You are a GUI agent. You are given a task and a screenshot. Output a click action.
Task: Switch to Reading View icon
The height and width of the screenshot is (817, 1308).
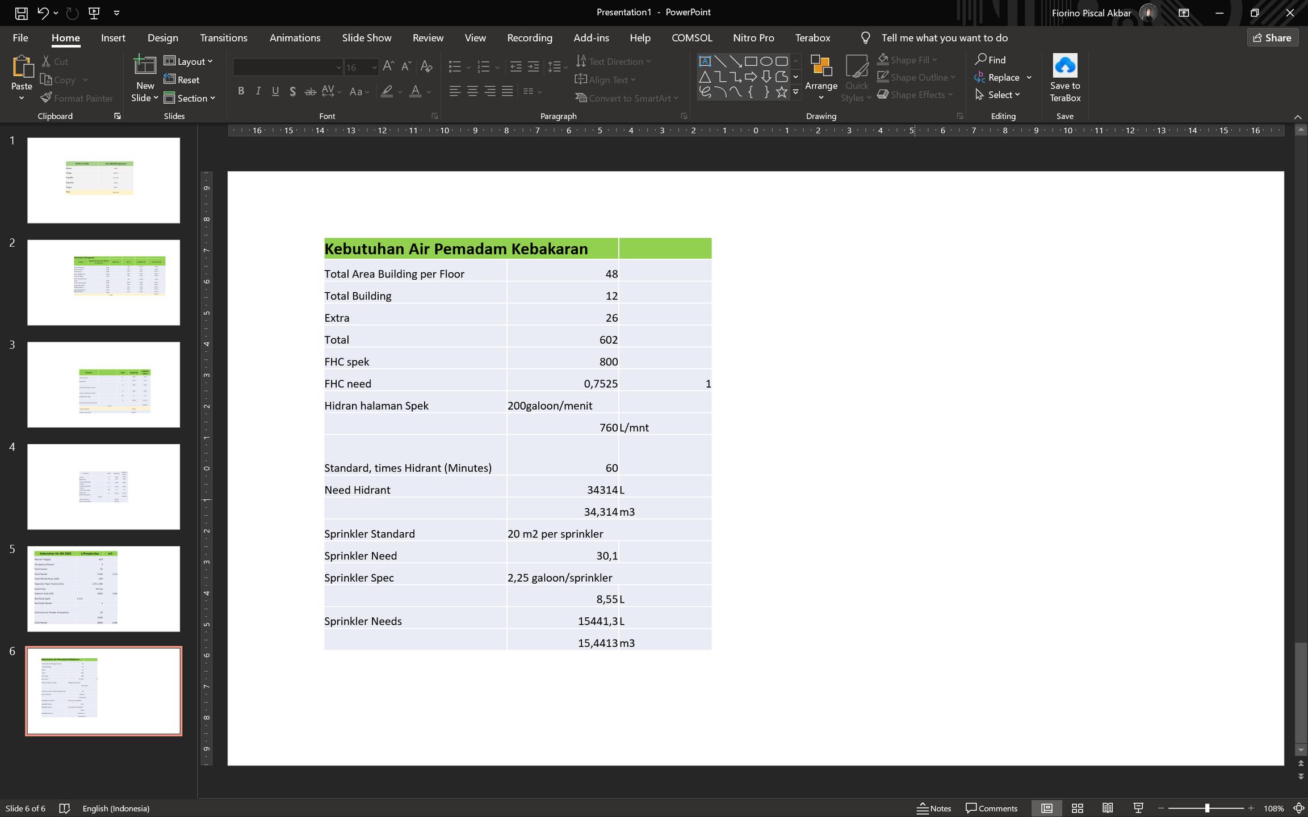coord(1107,808)
